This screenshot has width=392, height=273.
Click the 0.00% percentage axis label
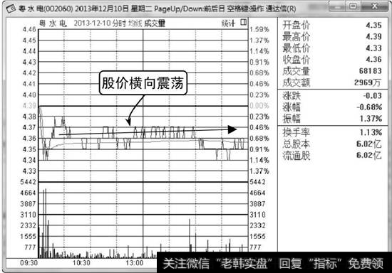click(259, 106)
